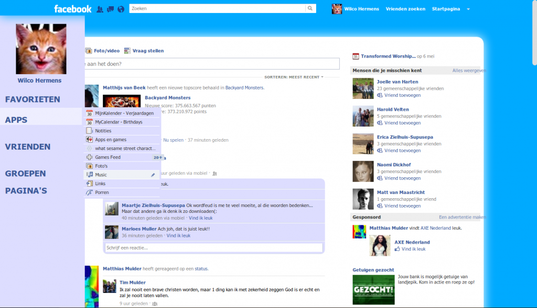The image size is (537, 308).
Task: Click the Foto's photo icon
Action: [89, 166]
